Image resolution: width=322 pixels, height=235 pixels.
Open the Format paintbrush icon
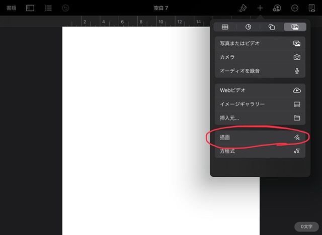(x=243, y=8)
